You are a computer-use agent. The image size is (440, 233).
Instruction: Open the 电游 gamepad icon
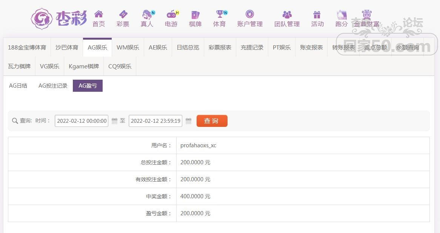click(171, 14)
